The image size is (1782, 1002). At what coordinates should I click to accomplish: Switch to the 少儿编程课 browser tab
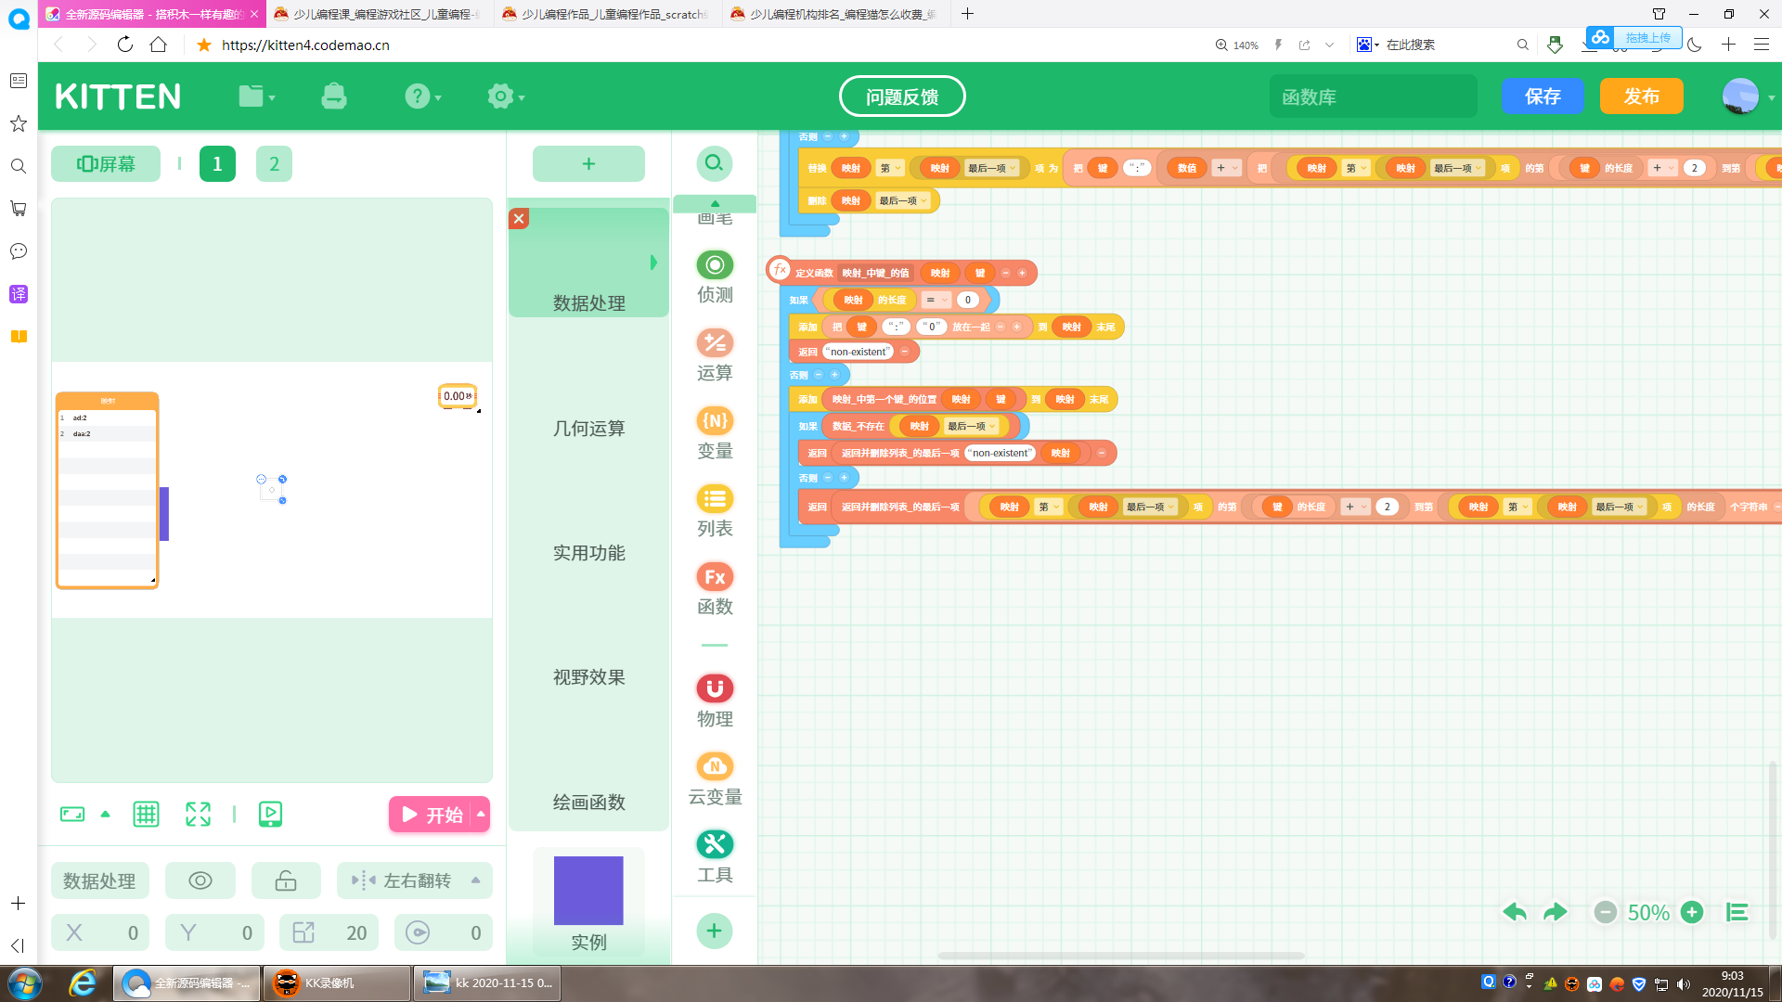[380, 14]
